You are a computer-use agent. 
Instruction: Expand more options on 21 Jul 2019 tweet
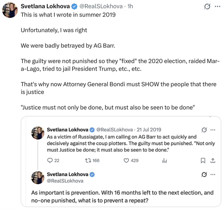click(x=213, y=129)
